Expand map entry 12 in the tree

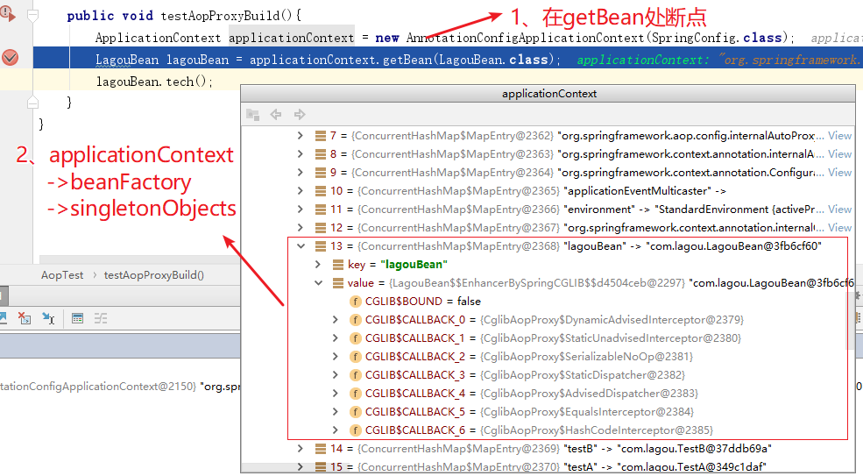click(x=300, y=228)
